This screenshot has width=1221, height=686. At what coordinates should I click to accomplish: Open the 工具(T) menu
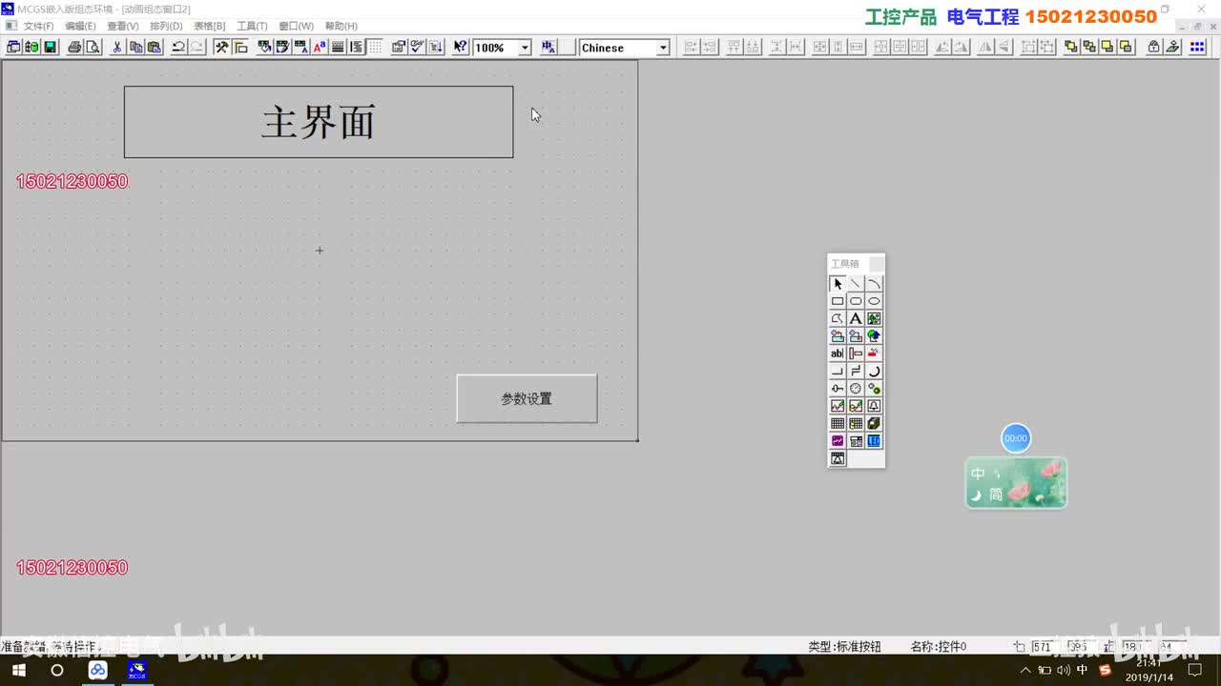[252, 26]
